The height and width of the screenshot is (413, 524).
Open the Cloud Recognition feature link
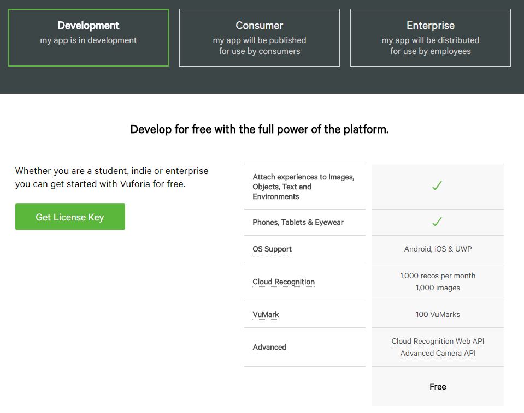(284, 282)
